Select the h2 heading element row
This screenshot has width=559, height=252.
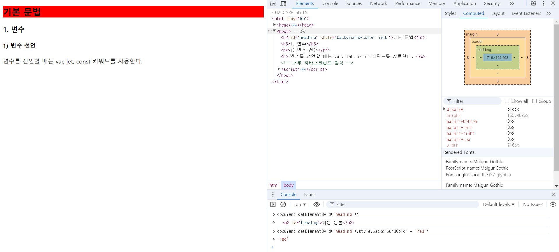(x=354, y=38)
